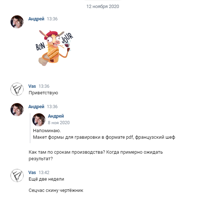Click the 13:42 timestamp next to Vas

(44, 173)
